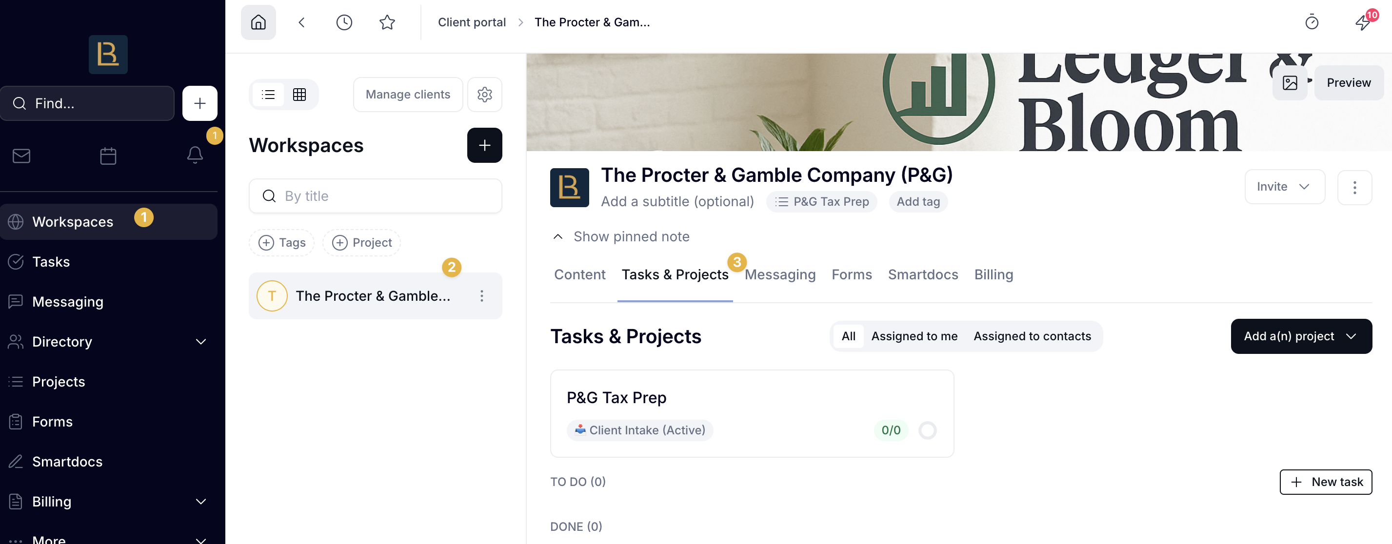This screenshot has width=1392, height=544.
Task: Open the Invite dropdown
Action: [x=1285, y=186]
